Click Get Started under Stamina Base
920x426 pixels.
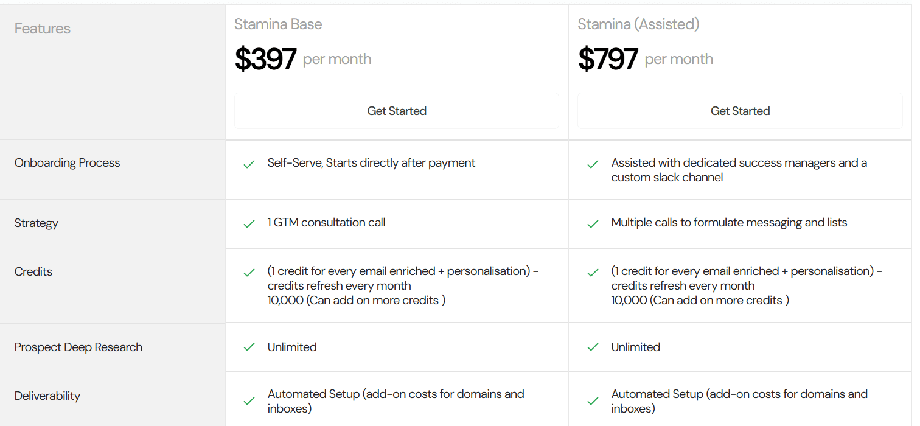397,111
